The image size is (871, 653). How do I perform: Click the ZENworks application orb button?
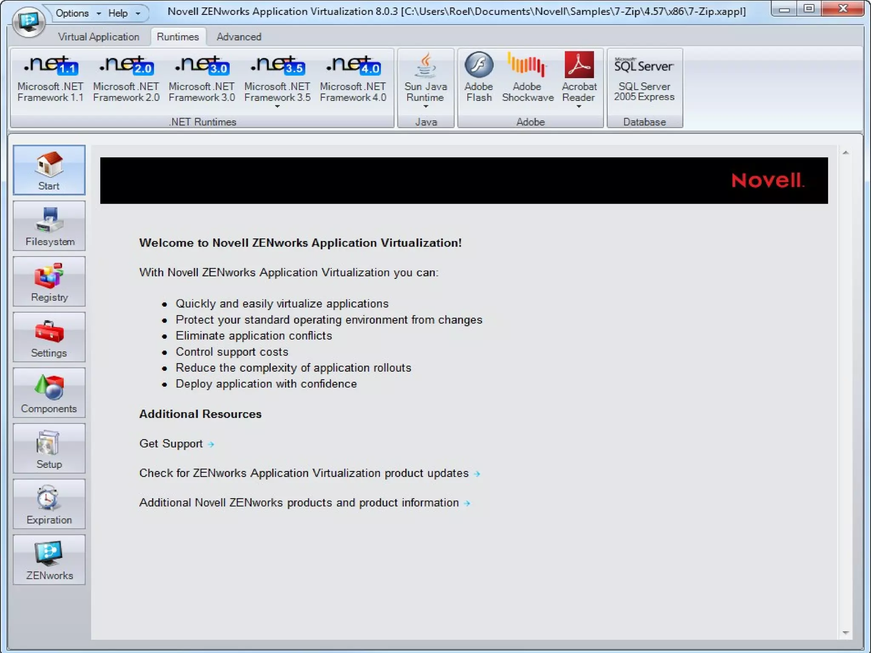28,21
